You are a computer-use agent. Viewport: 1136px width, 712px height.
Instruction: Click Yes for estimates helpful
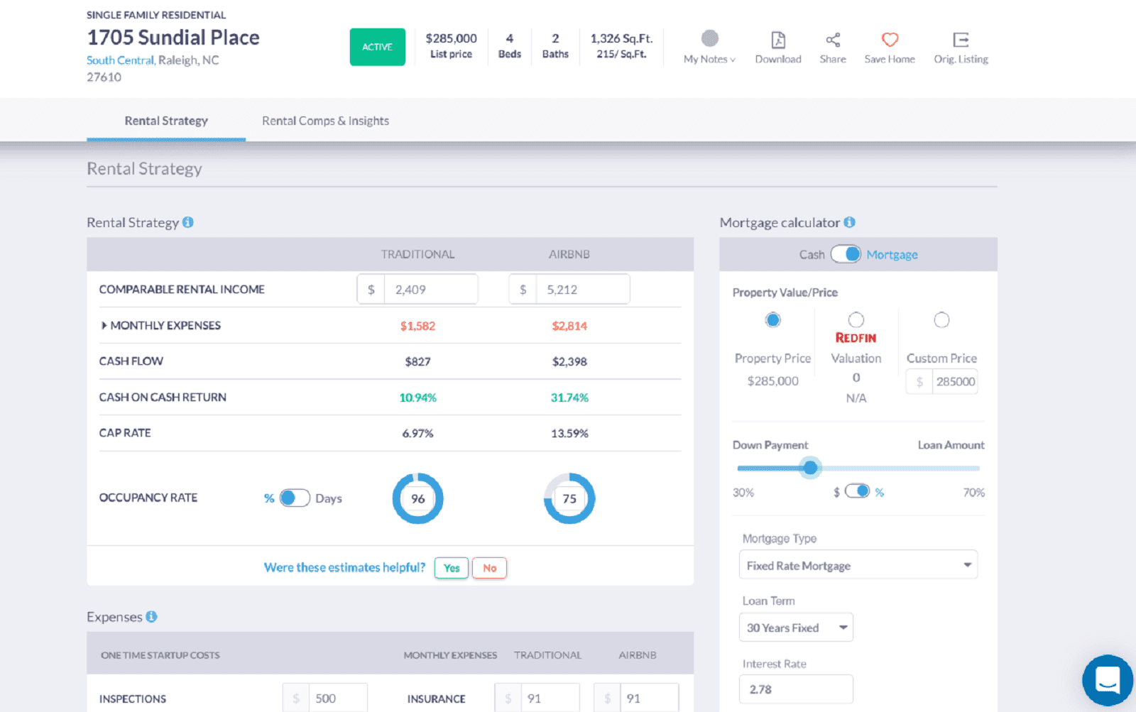point(452,568)
